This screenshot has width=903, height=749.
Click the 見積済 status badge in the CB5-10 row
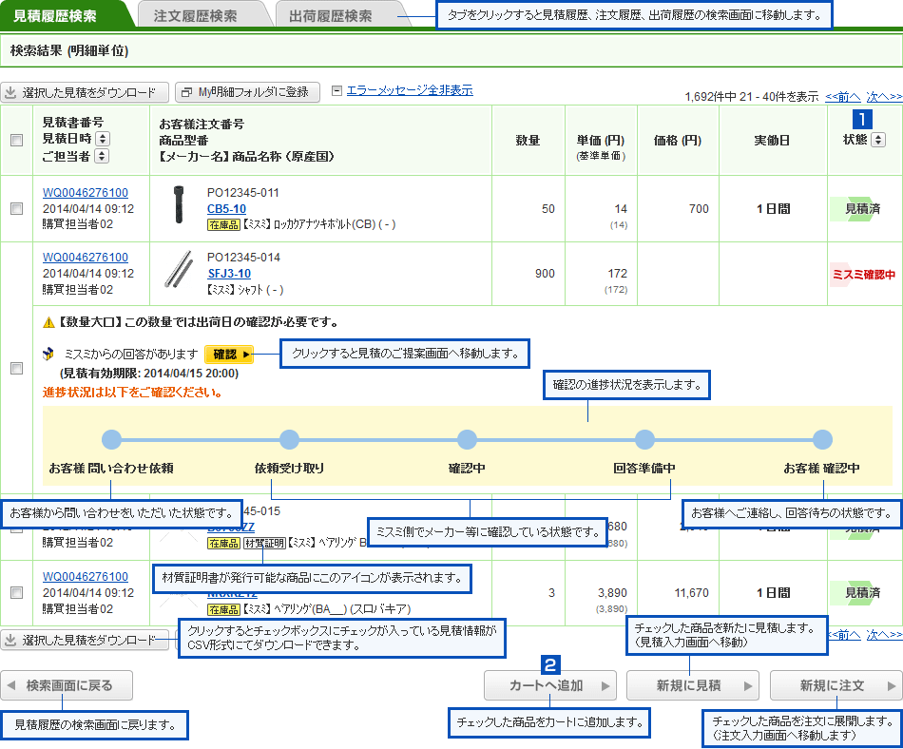coord(858,209)
